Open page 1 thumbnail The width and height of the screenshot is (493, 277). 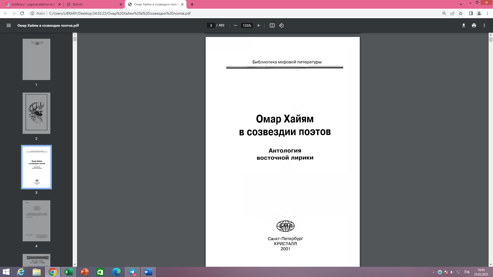click(36, 59)
